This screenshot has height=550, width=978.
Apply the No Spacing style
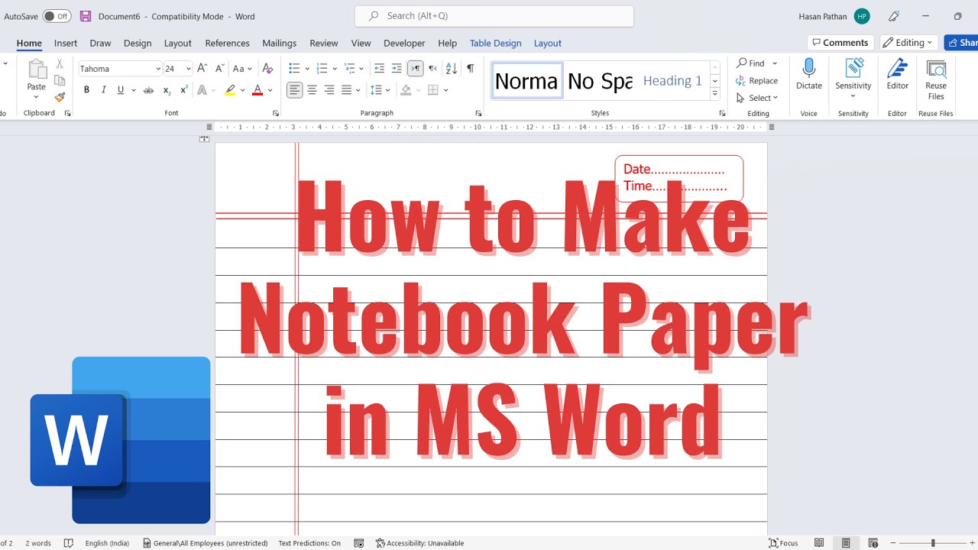pos(600,80)
